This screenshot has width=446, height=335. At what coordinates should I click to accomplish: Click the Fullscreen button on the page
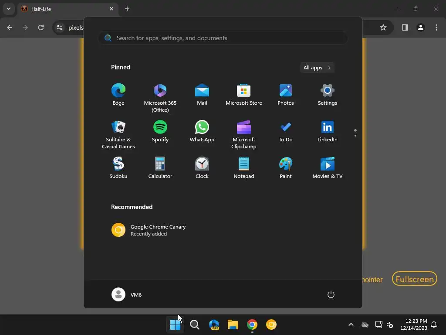[415, 279]
